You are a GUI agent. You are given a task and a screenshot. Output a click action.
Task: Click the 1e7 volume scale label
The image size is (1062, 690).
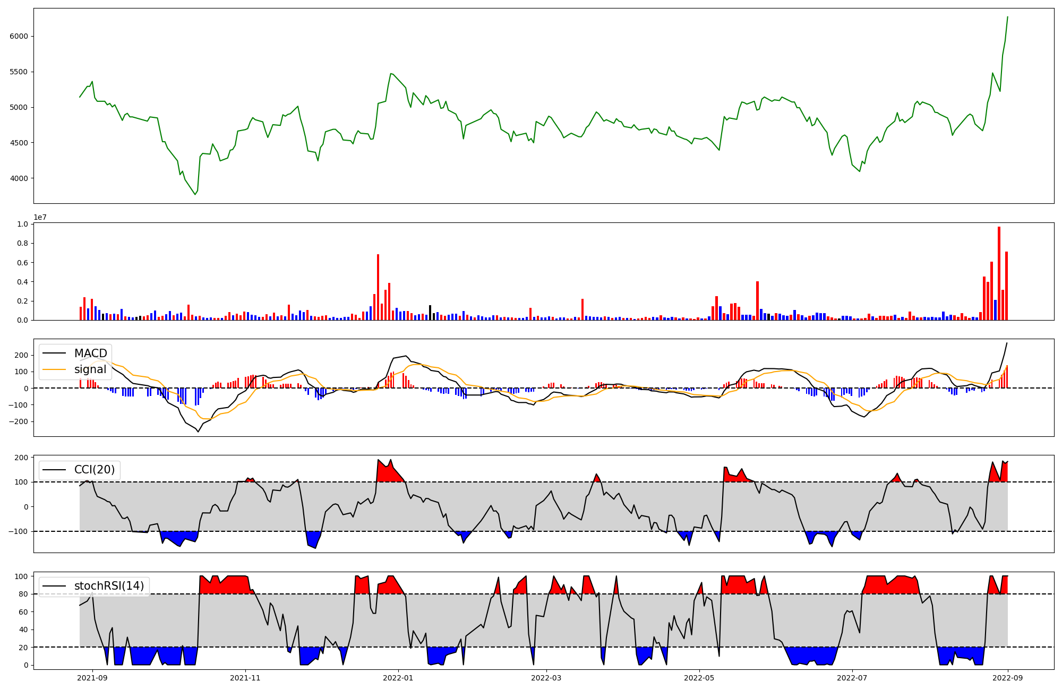click(x=40, y=218)
